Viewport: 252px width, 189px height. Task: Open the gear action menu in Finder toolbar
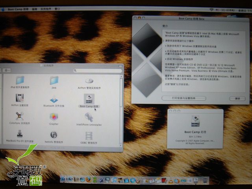click(7, 70)
